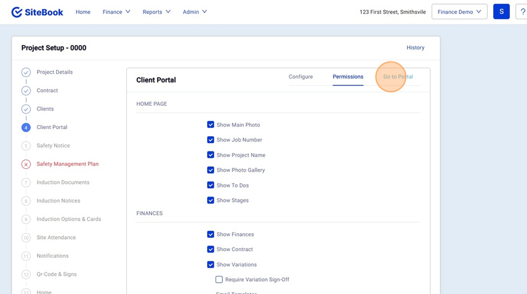527x294 pixels.
Task: Click the Project Details completed step icon
Action: pyautogui.click(x=26, y=72)
